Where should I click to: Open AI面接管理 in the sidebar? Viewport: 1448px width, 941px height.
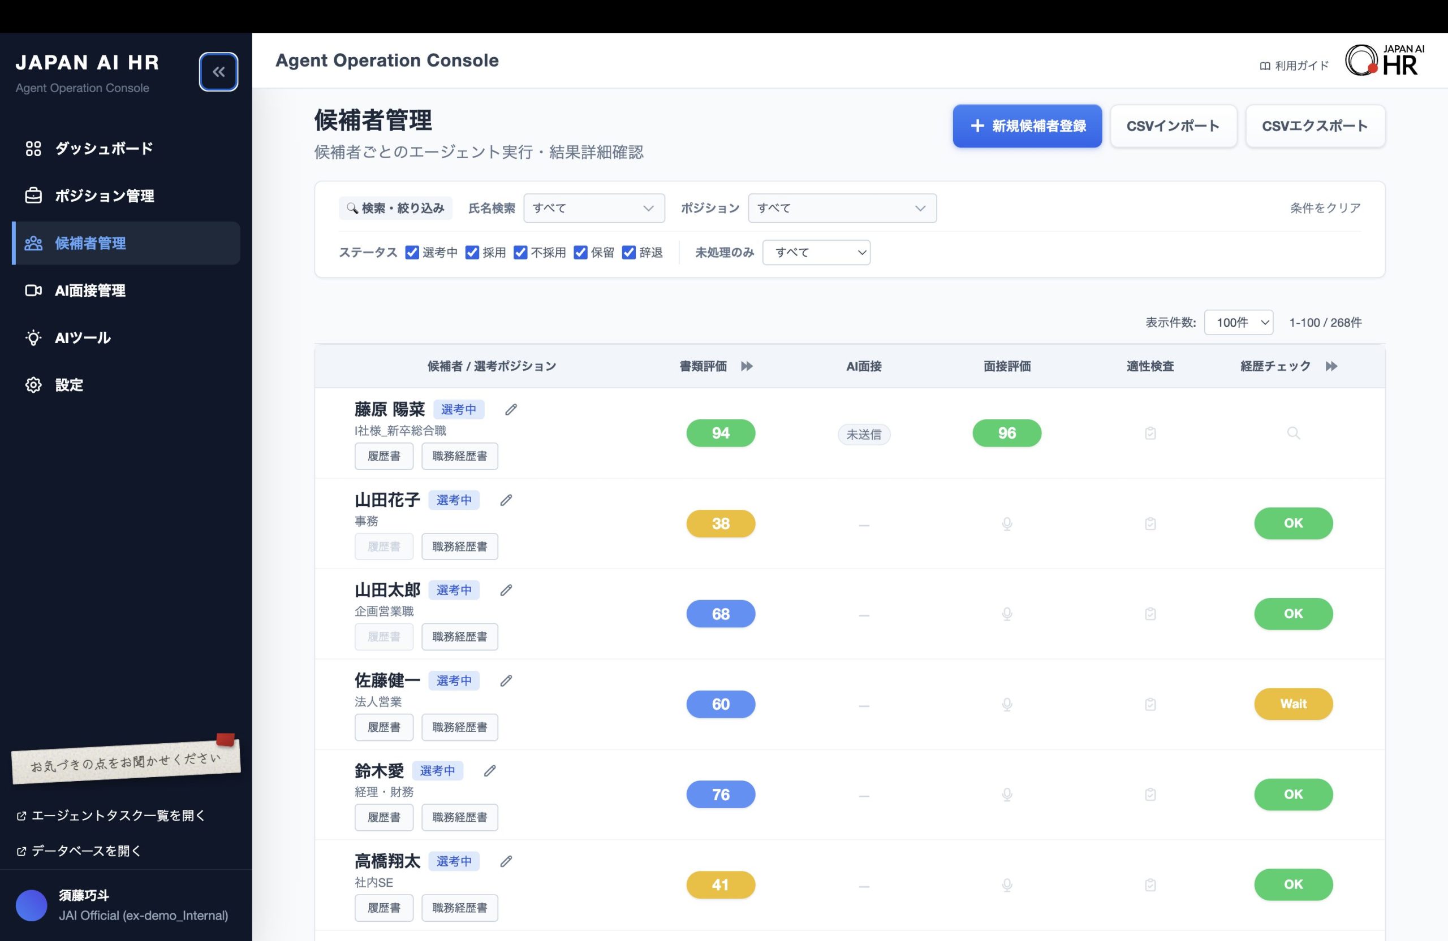pyautogui.click(x=126, y=290)
